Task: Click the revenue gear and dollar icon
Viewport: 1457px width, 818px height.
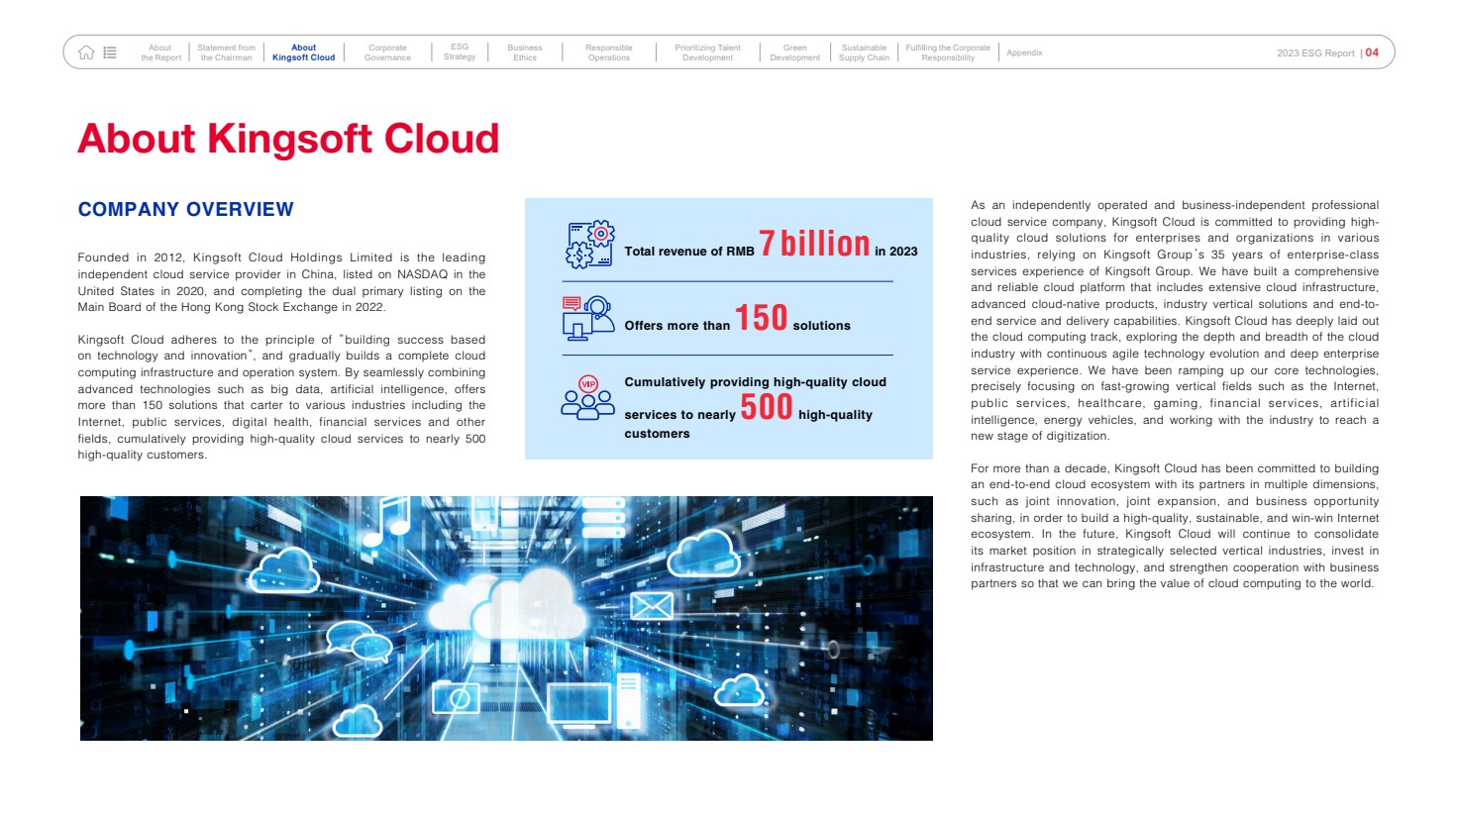Action: coord(589,245)
